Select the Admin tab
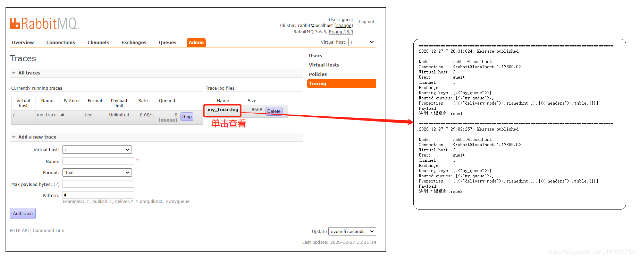The height and width of the screenshot is (258, 640). tap(196, 42)
